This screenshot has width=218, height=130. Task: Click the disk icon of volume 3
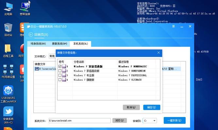click(x=64, y=75)
